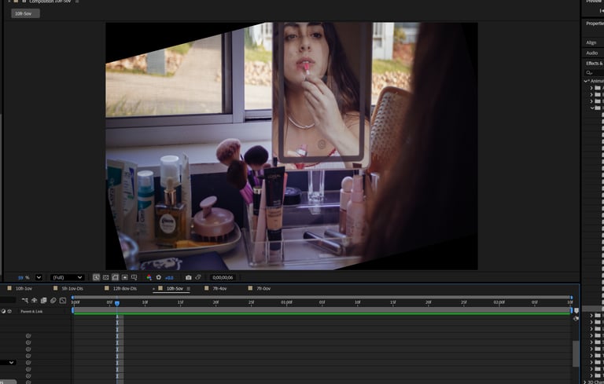604x384 pixels.
Task: Expand the 3D Channel effects category
Action: click(586, 382)
